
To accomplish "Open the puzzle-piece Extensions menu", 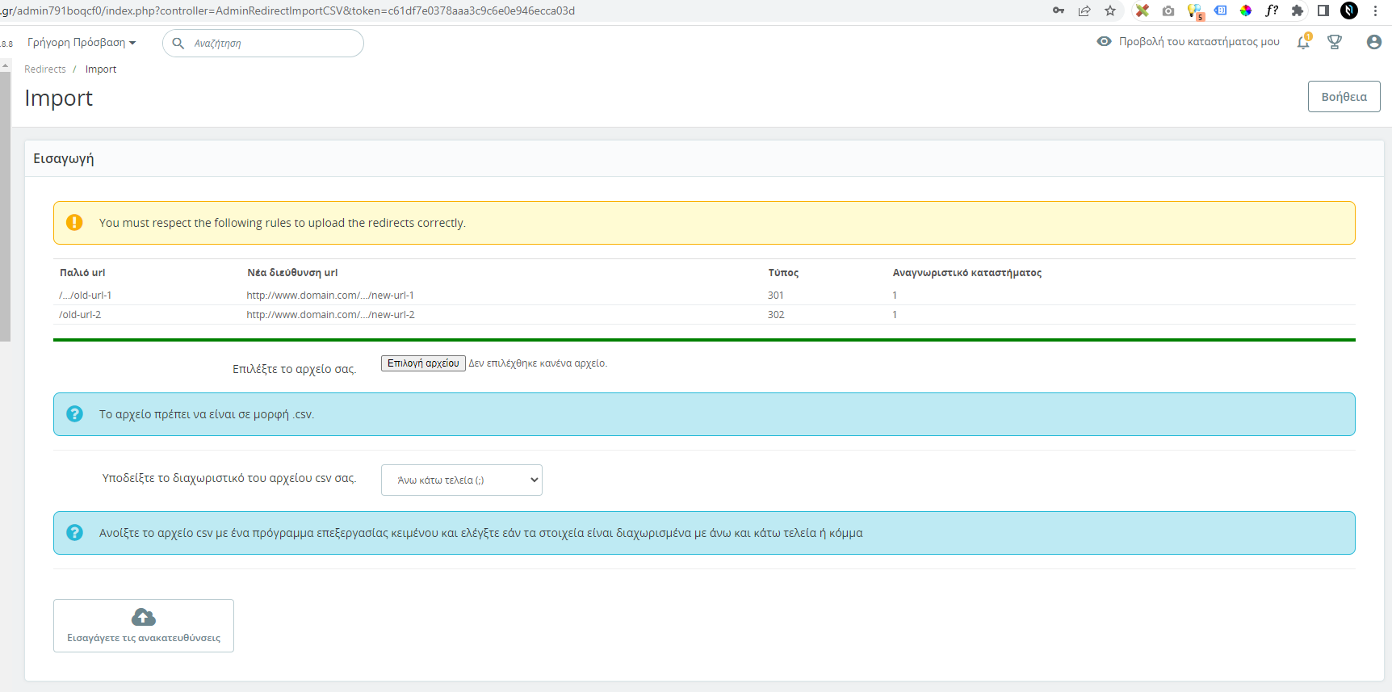I will 1298,10.
